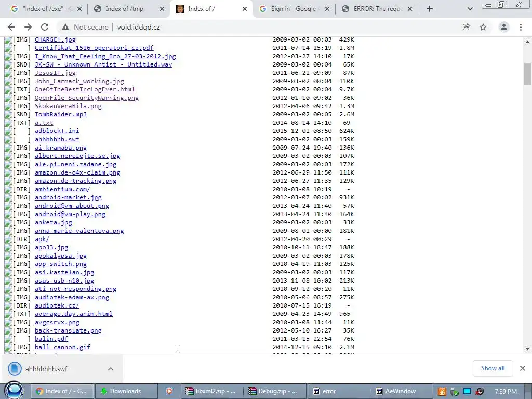Download adblock+.ini link
The image size is (532, 399).
click(x=57, y=131)
